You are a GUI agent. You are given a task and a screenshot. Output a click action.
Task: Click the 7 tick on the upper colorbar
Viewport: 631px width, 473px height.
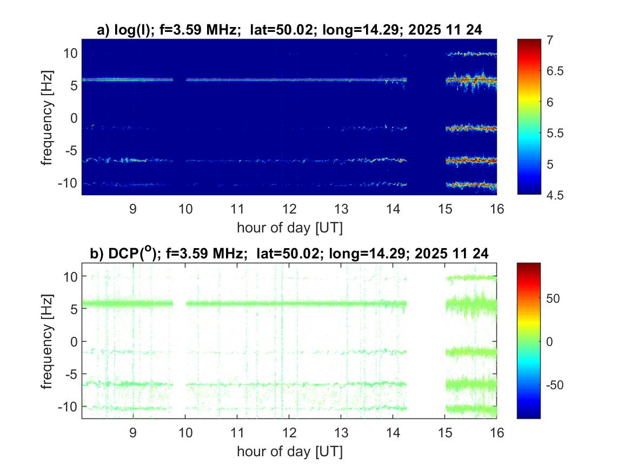click(x=552, y=41)
